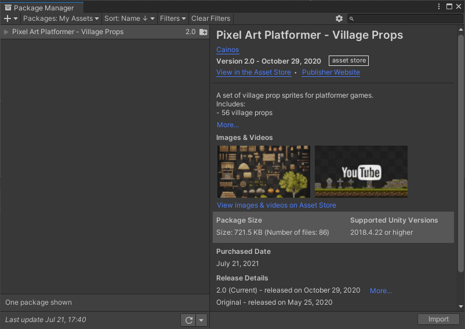Expand description with More... link
This screenshot has width=465, height=329.
tap(228, 125)
